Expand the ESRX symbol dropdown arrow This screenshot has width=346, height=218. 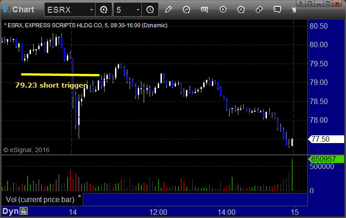(91, 10)
